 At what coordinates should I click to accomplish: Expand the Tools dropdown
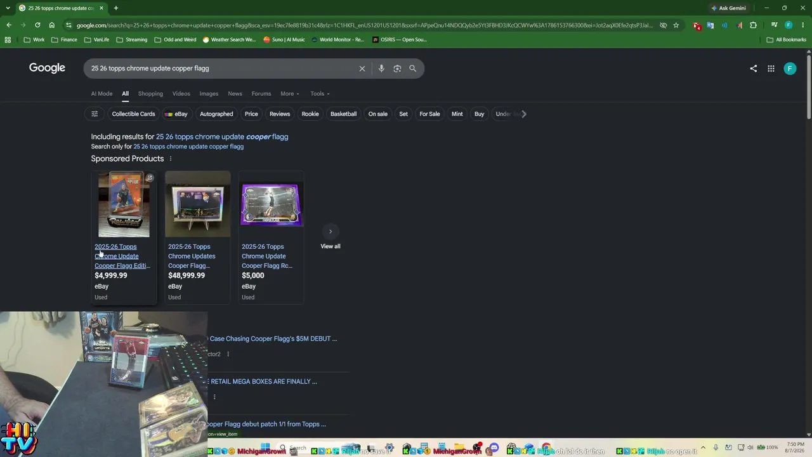point(320,94)
